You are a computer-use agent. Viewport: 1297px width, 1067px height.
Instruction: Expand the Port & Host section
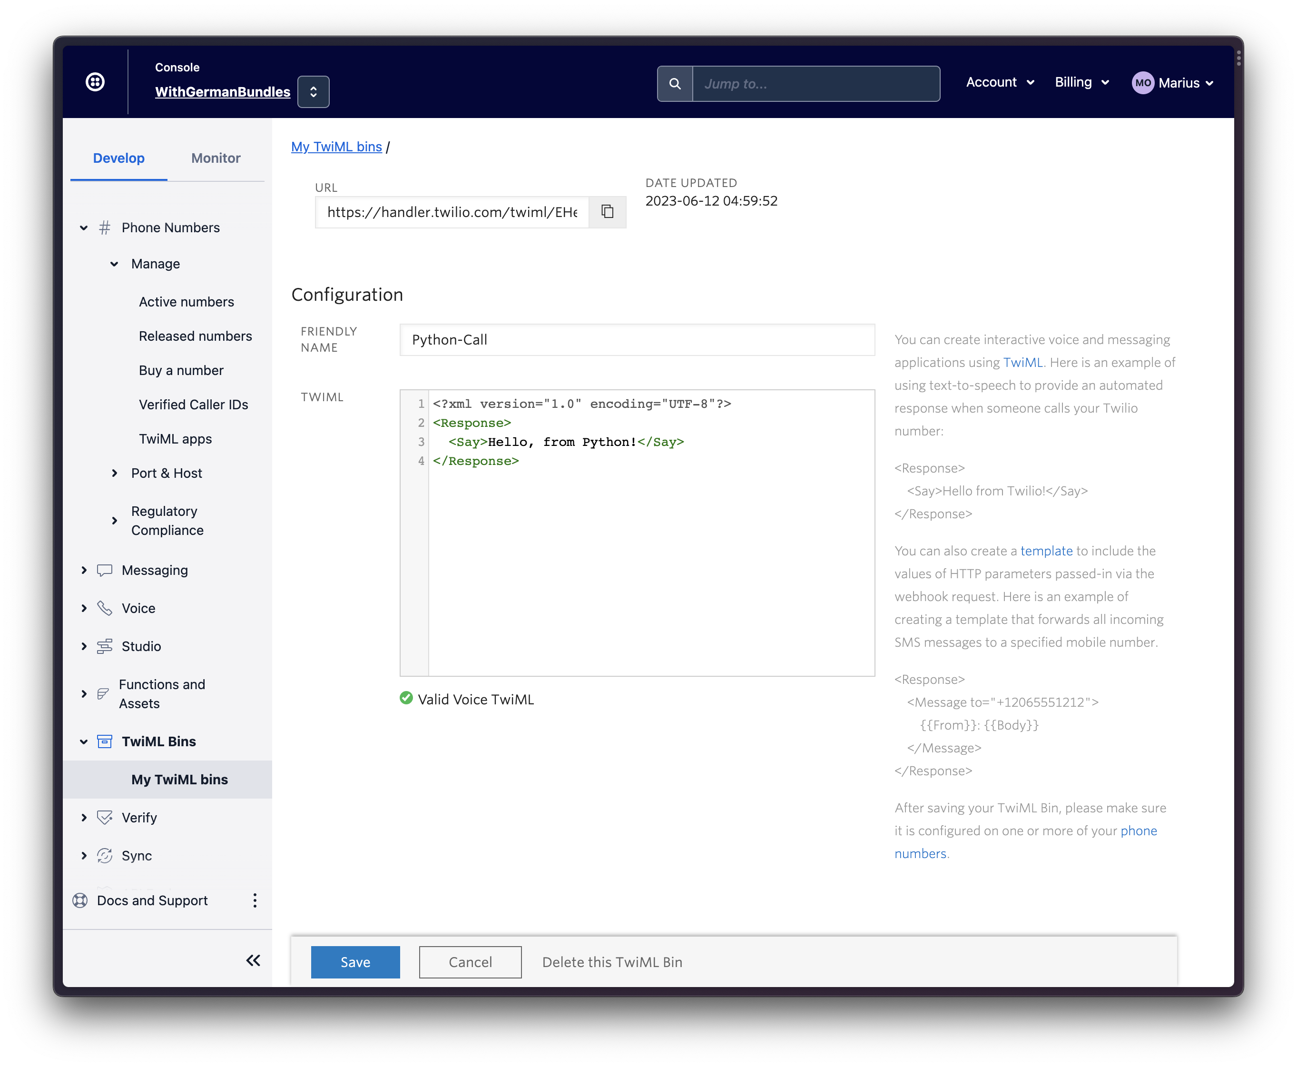coord(114,473)
